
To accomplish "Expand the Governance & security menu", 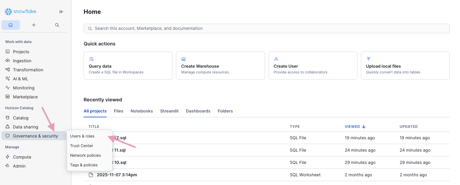I will pyautogui.click(x=35, y=136).
